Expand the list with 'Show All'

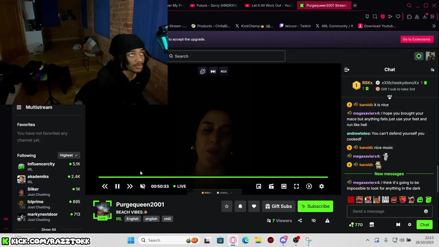click(49, 230)
